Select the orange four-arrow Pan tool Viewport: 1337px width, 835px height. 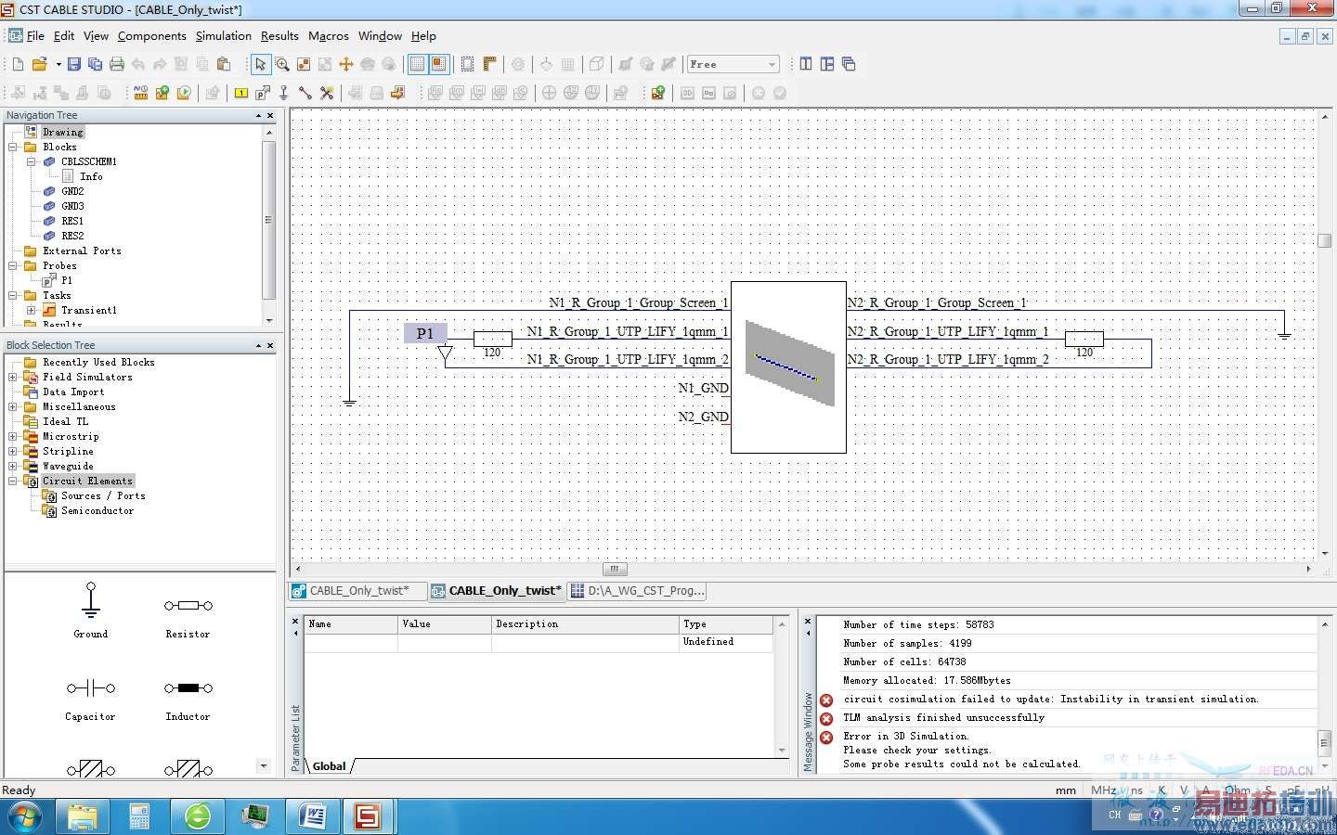(345, 64)
